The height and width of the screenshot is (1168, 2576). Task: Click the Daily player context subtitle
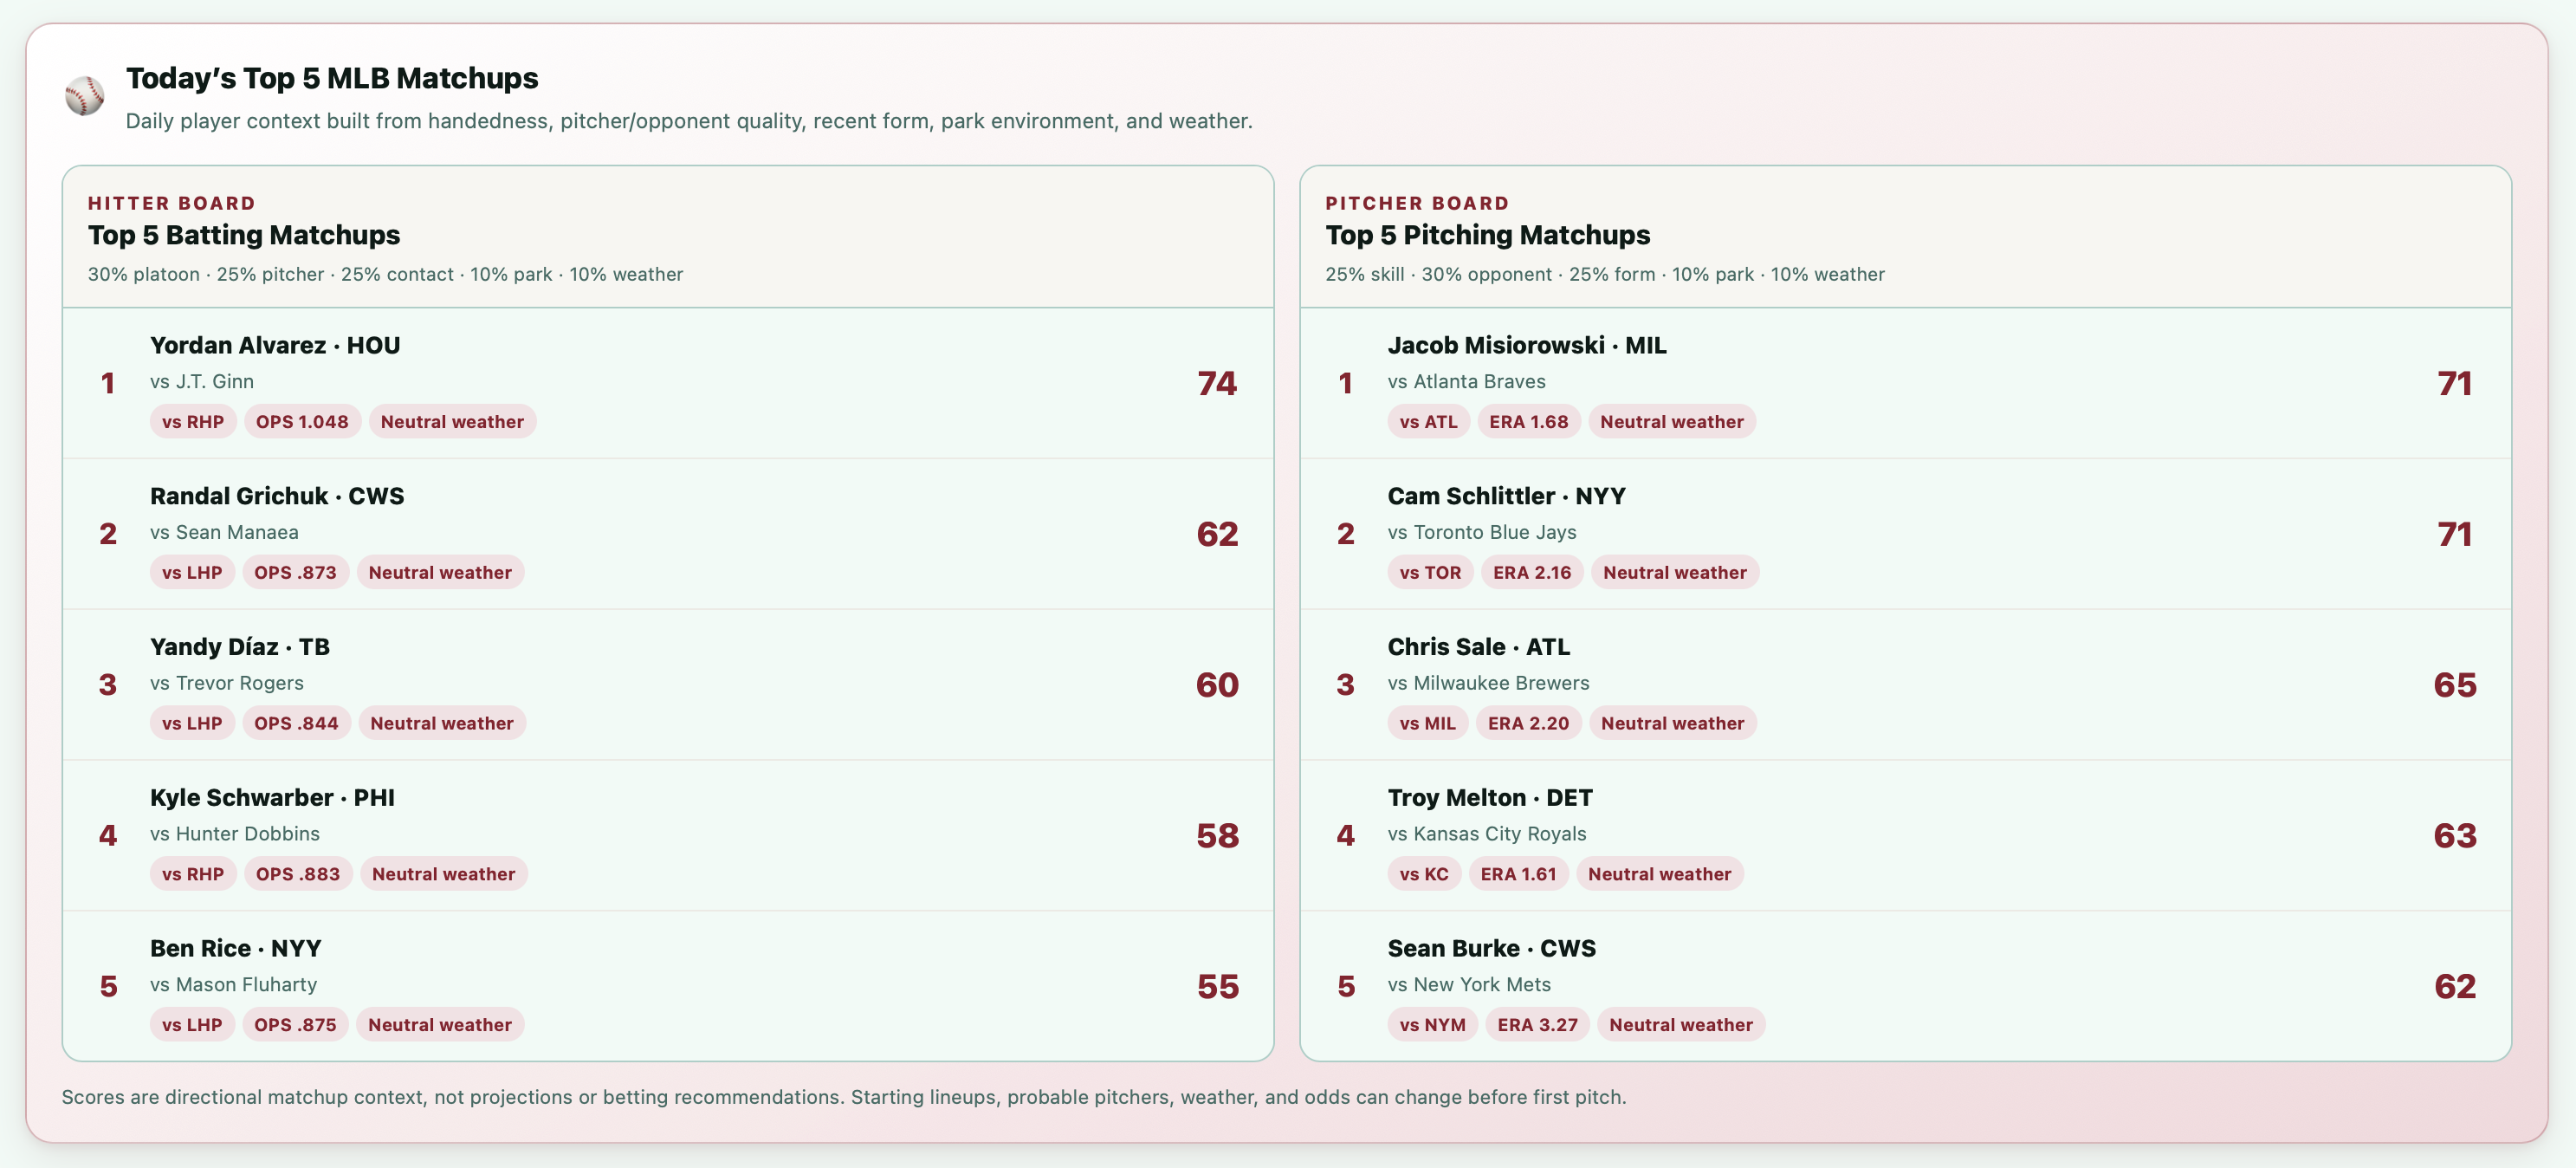(689, 121)
